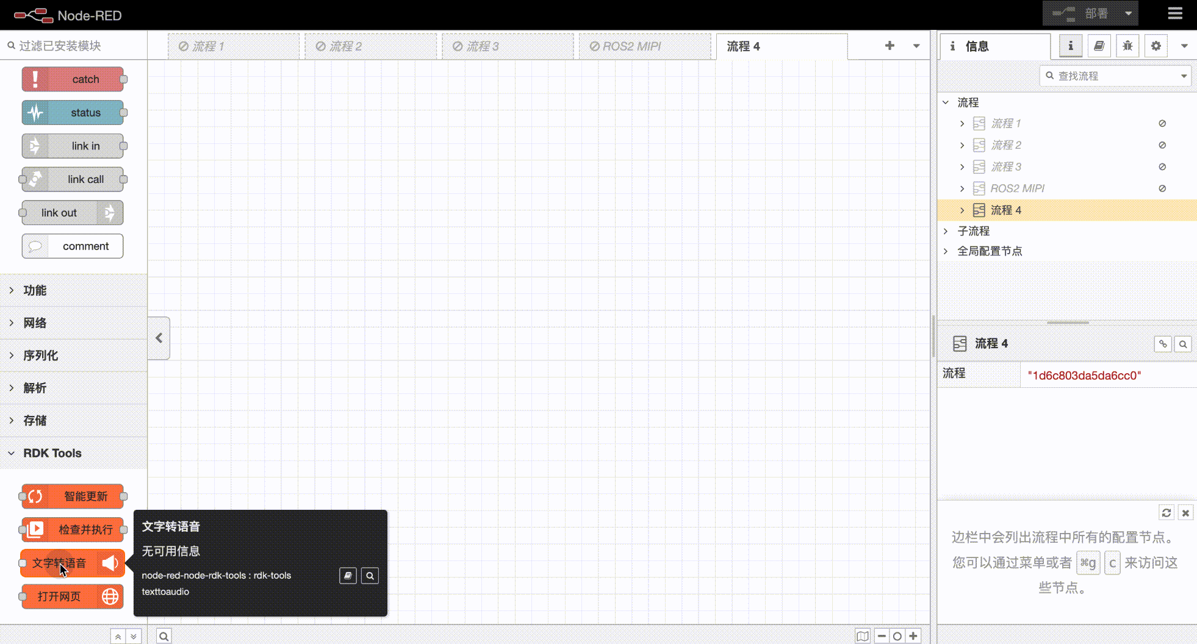1197x644 pixels.
Task: Click the hamburger main menu icon
Action: [1175, 13]
